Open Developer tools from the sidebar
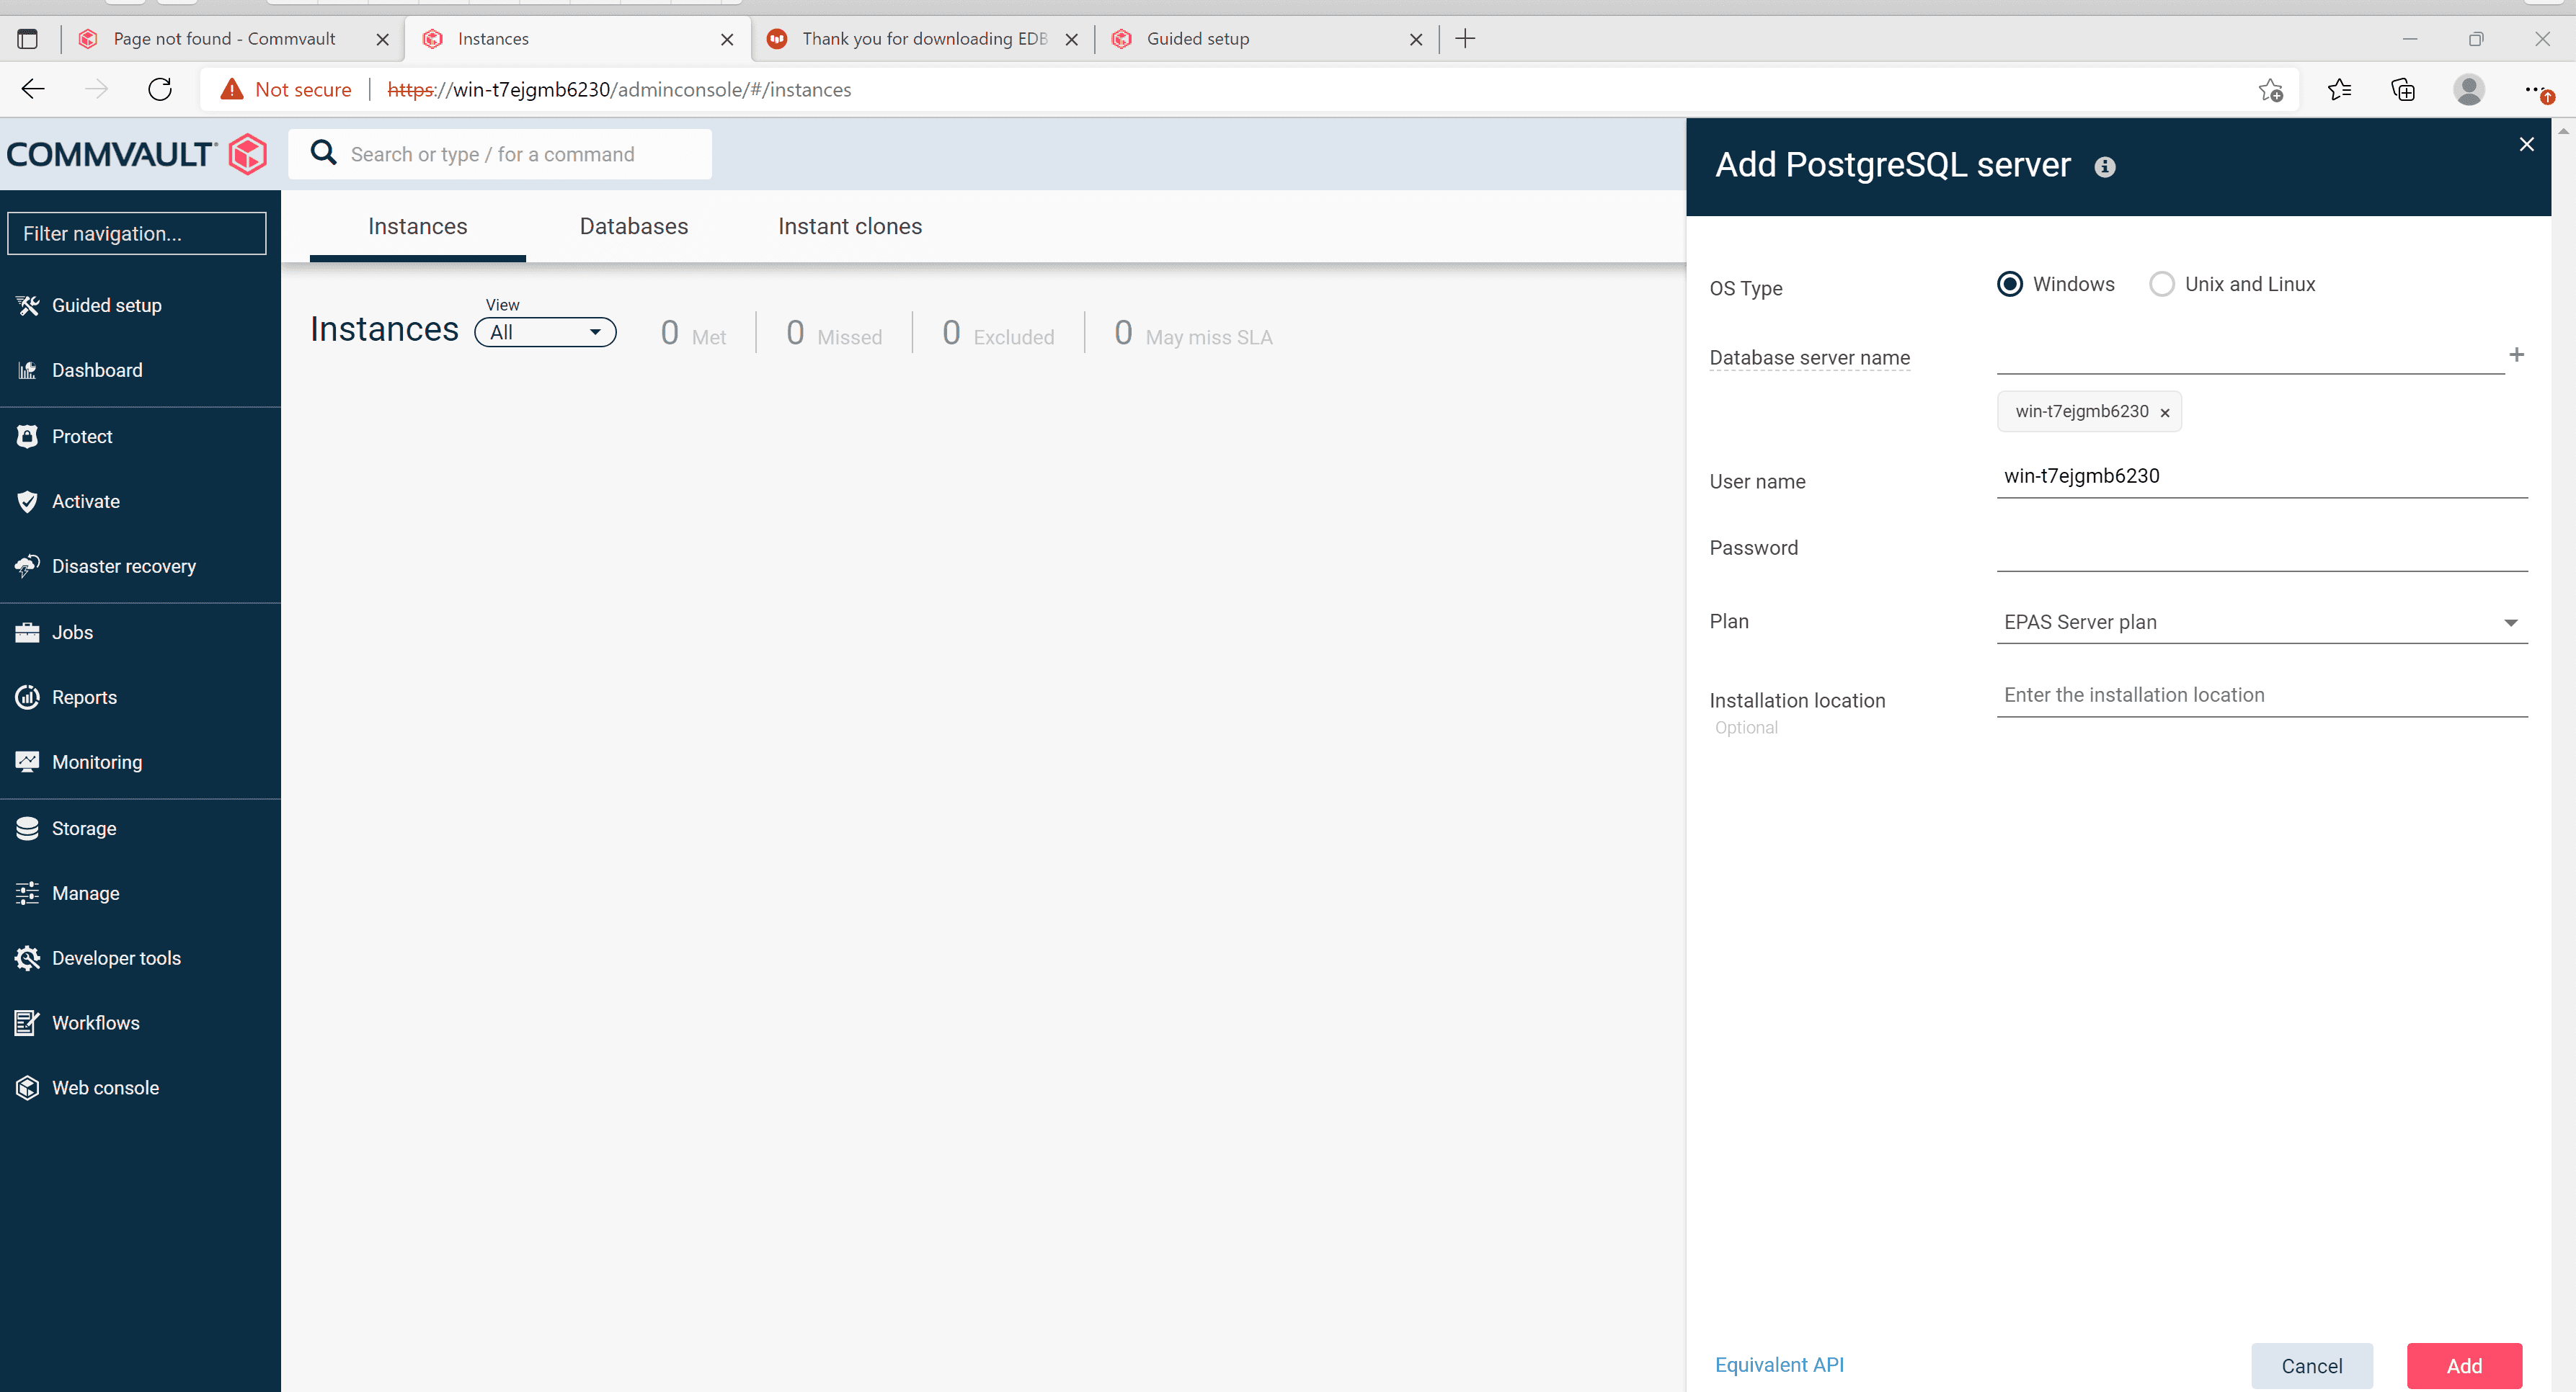Image resolution: width=2576 pixels, height=1392 pixels. pos(117,958)
